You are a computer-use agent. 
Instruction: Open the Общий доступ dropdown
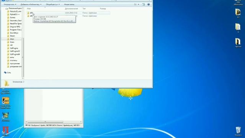point(53,4)
